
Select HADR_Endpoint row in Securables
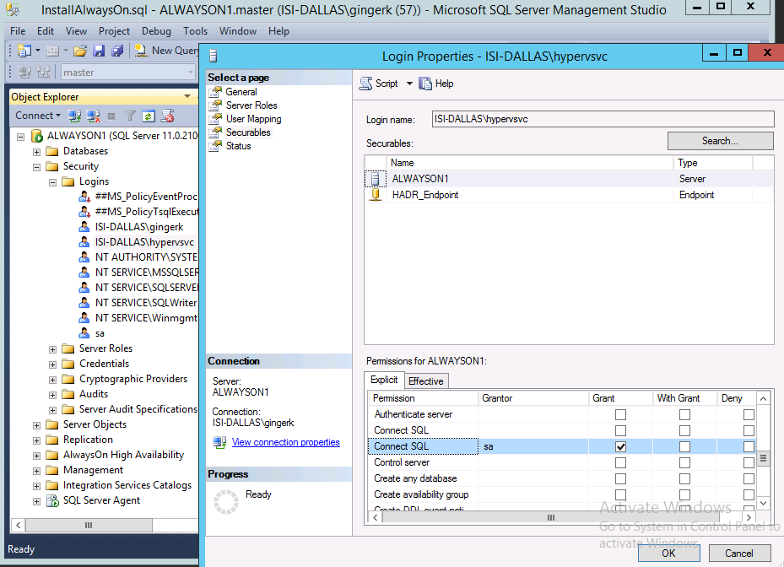click(569, 195)
